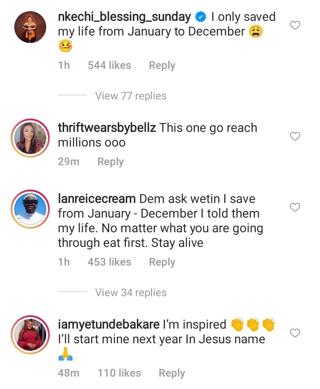Image resolution: width=320 pixels, height=389 pixels.
Task: View the 110 likes list
Action: [x=119, y=373]
